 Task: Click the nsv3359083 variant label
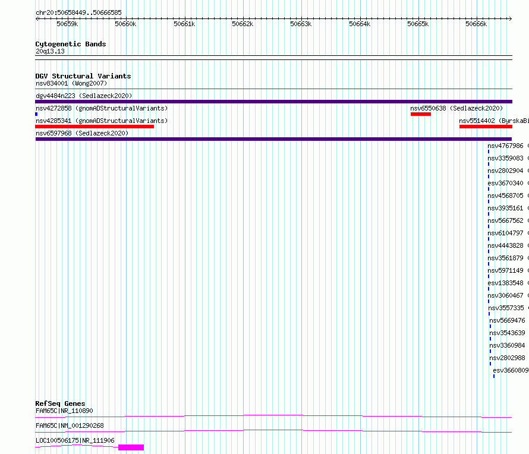coord(508,158)
